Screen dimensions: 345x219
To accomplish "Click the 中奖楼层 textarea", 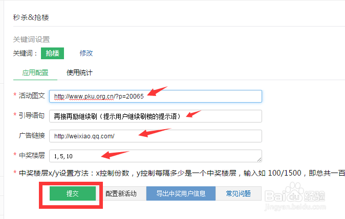I will click(156, 156).
